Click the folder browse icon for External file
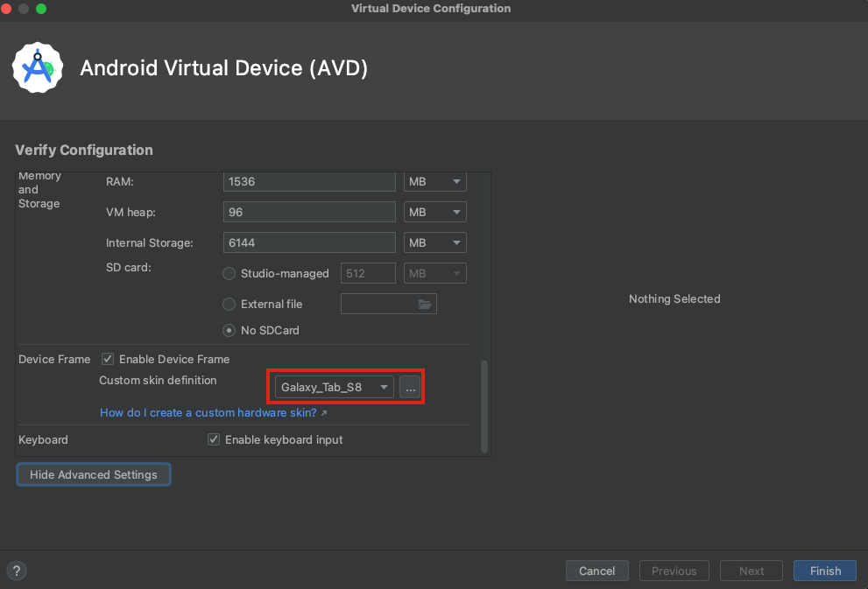868x589 pixels. pos(425,305)
